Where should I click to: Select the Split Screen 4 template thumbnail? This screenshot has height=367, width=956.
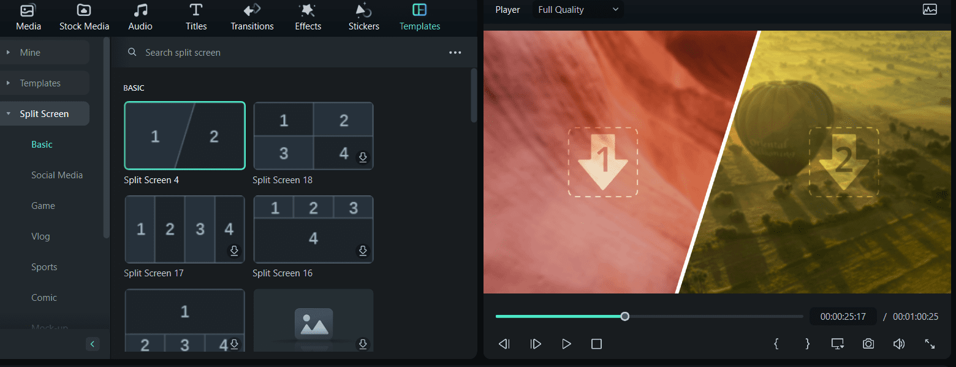click(184, 135)
